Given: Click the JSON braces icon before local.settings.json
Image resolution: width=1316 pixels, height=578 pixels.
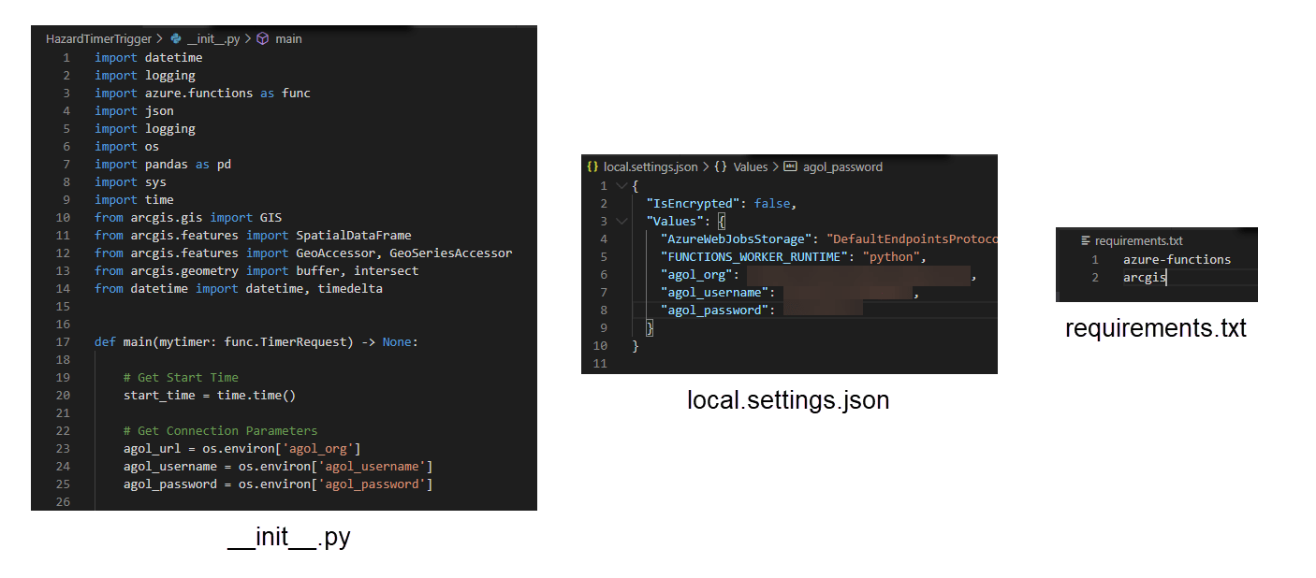Looking at the screenshot, I should tap(592, 167).
